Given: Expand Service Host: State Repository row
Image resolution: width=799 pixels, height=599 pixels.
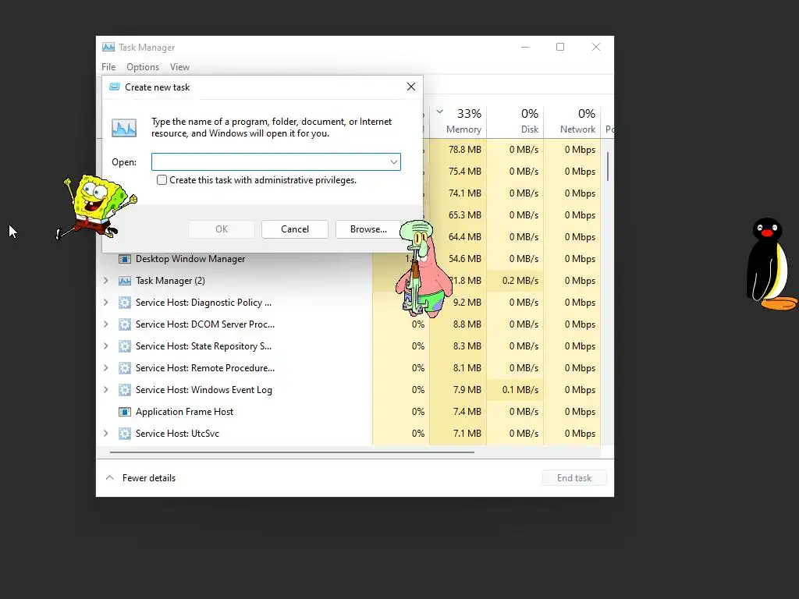Looking at the screenshot, I should (106, 346).
